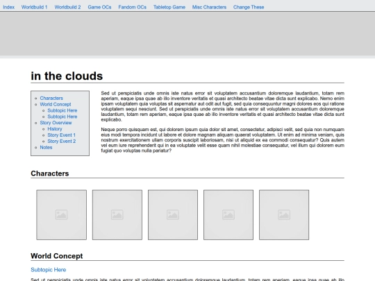
Task: Click Story Event 1 contents link
Action: 62,135
